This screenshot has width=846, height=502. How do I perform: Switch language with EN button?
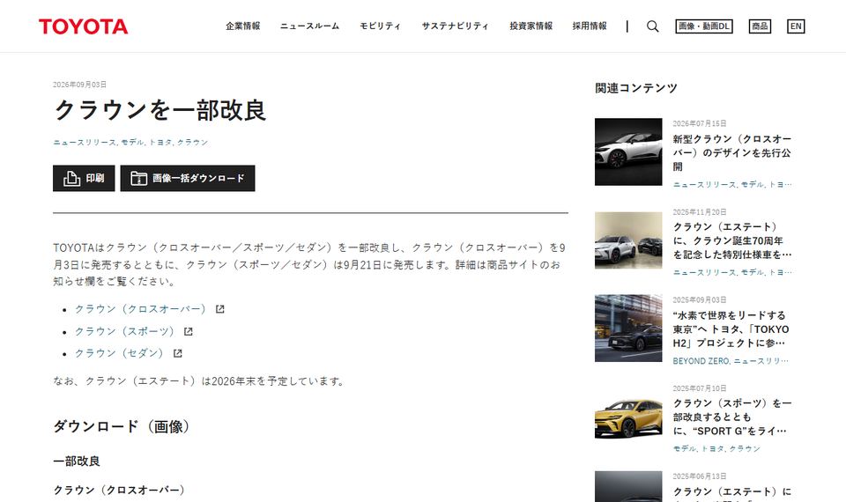[x=796, y=26]
